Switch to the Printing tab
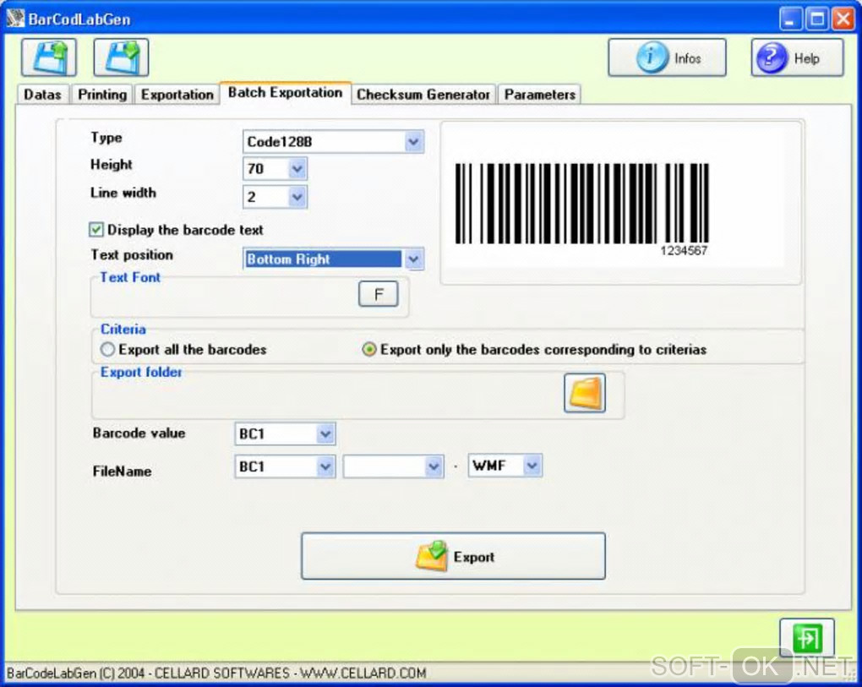The image size is (862, 687). 102,95
